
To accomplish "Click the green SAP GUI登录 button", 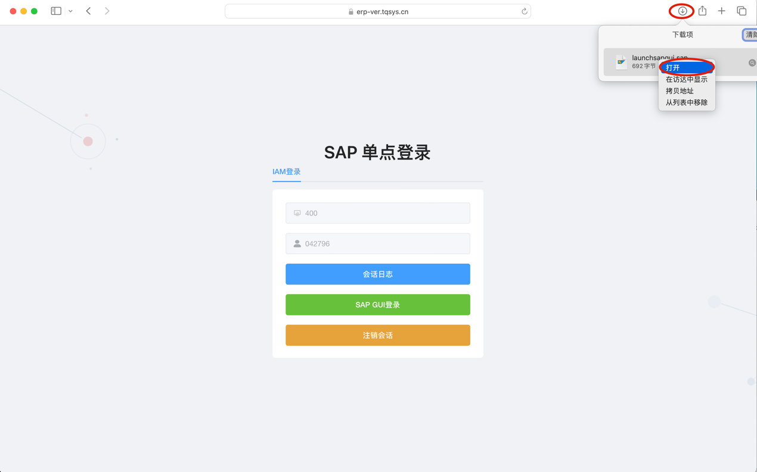I will [378, 305].
